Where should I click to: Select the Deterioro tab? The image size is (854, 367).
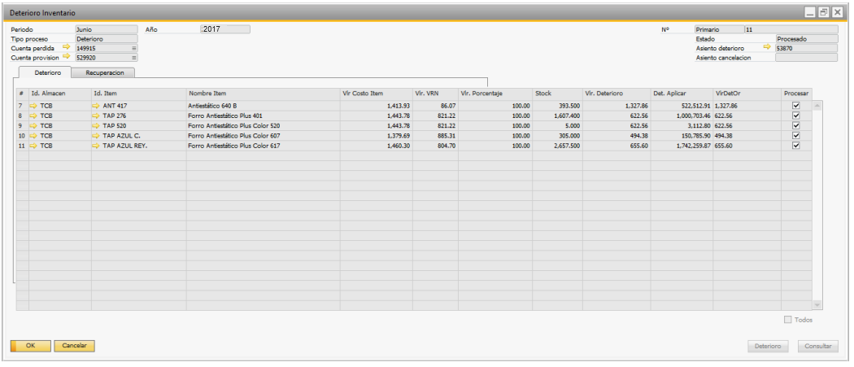[x=47, y=72]
